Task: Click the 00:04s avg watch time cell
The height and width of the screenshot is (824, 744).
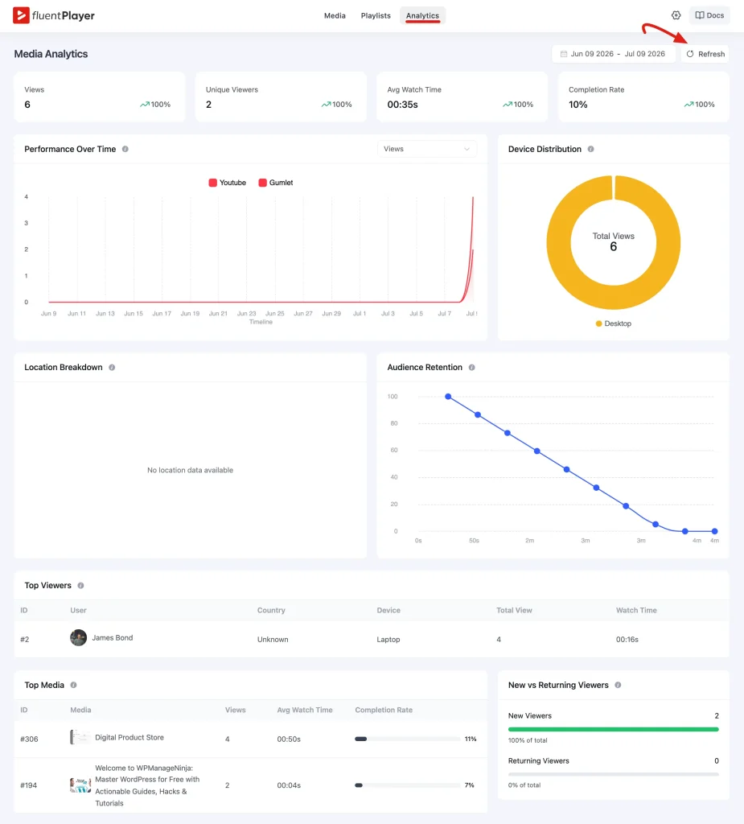Action: 289,785
